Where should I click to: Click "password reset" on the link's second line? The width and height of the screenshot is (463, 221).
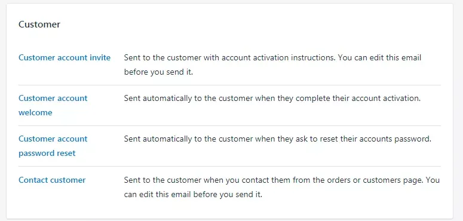pos(47,153)
